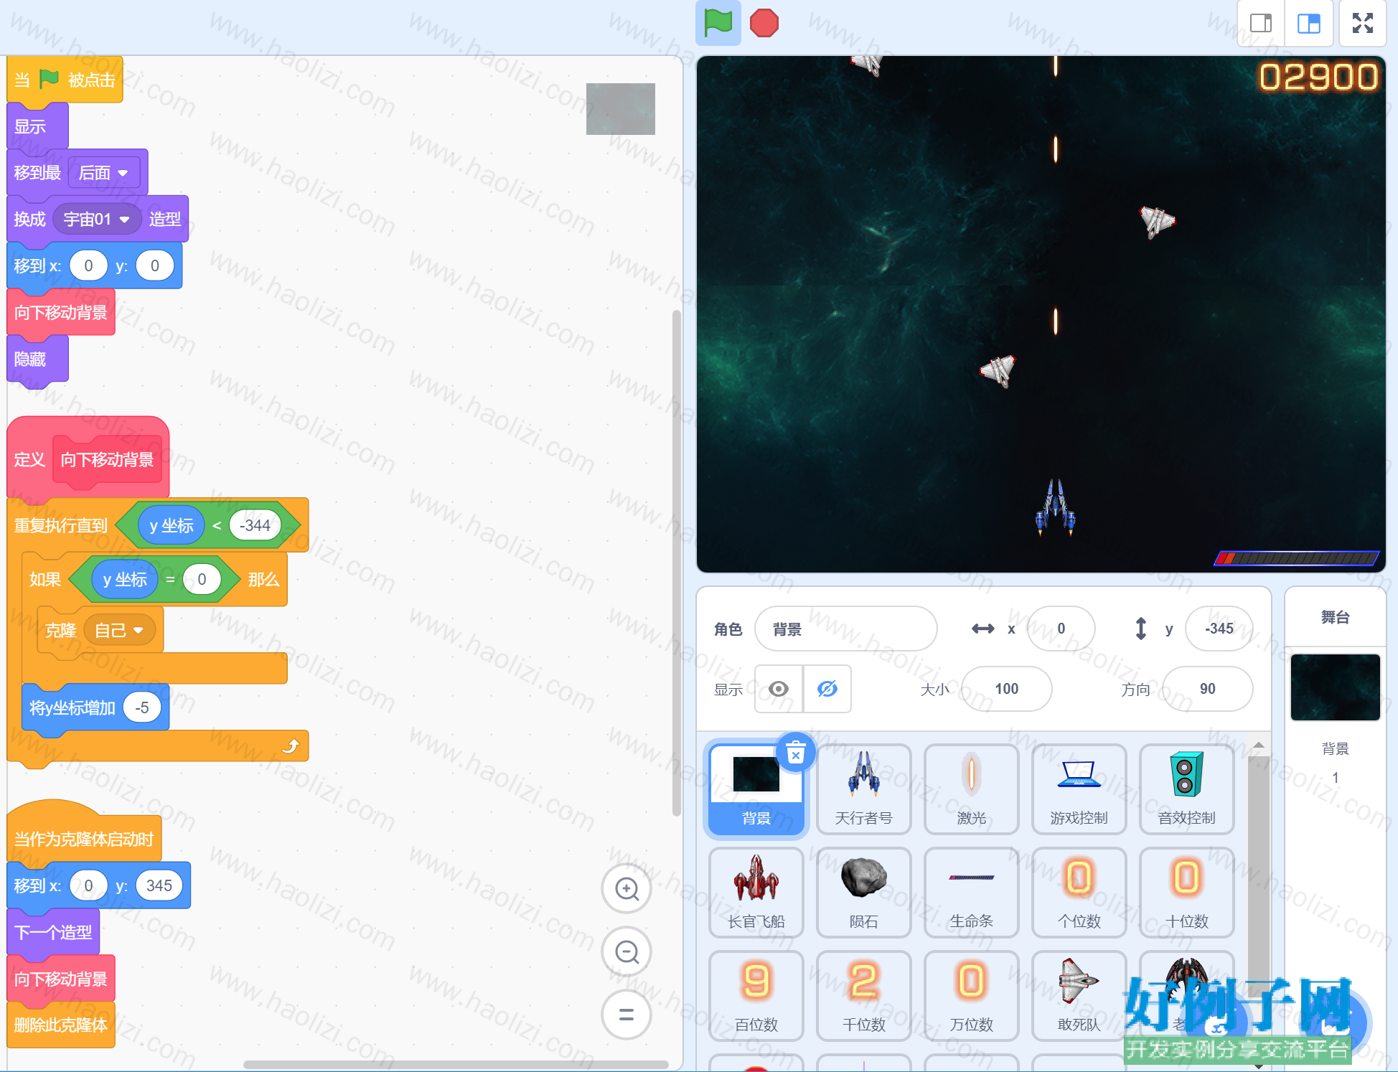Edit -344 value in 重复执行直到 condition

coord(255,525)
